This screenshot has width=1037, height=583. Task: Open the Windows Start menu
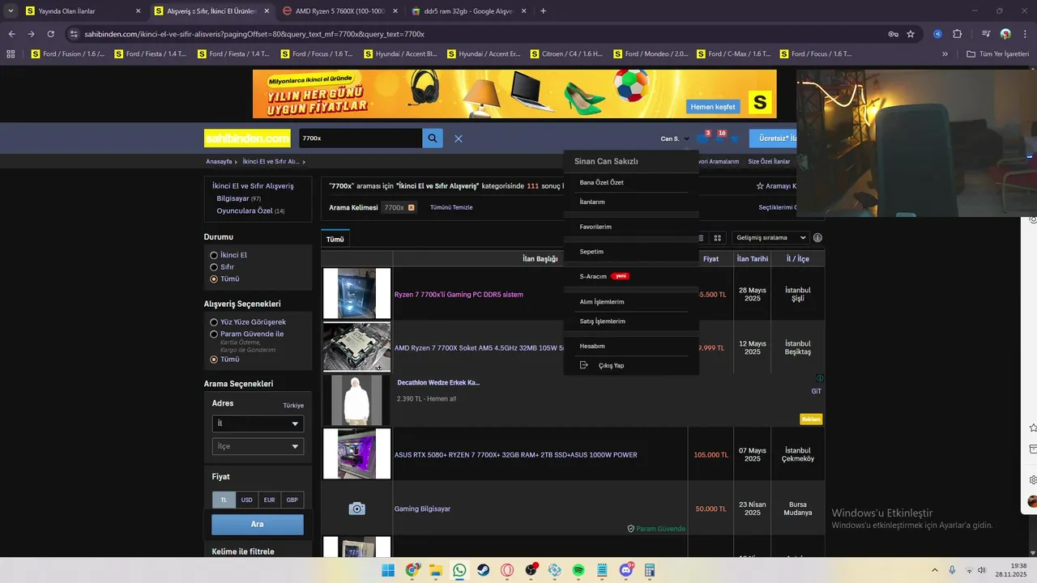388,570
